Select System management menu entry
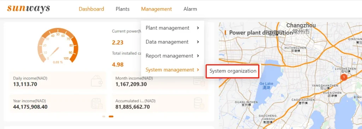 (x=173, y=70)
